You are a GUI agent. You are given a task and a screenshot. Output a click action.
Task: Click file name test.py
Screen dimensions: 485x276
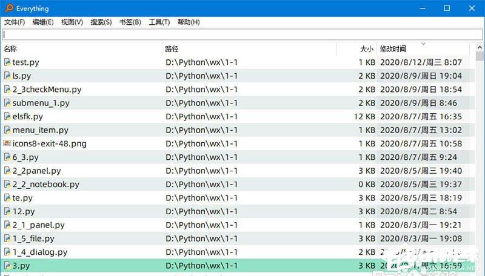(25, 62)
